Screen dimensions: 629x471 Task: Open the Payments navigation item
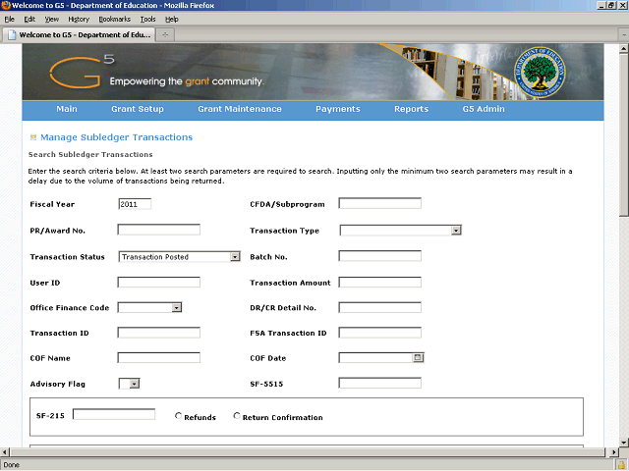[338, 109]
